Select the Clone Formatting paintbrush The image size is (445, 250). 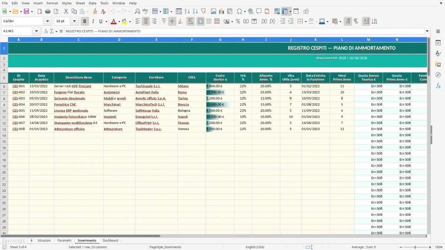(x=95, y=11)
